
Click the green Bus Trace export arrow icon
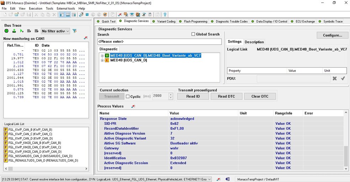(x=14, y=31)
